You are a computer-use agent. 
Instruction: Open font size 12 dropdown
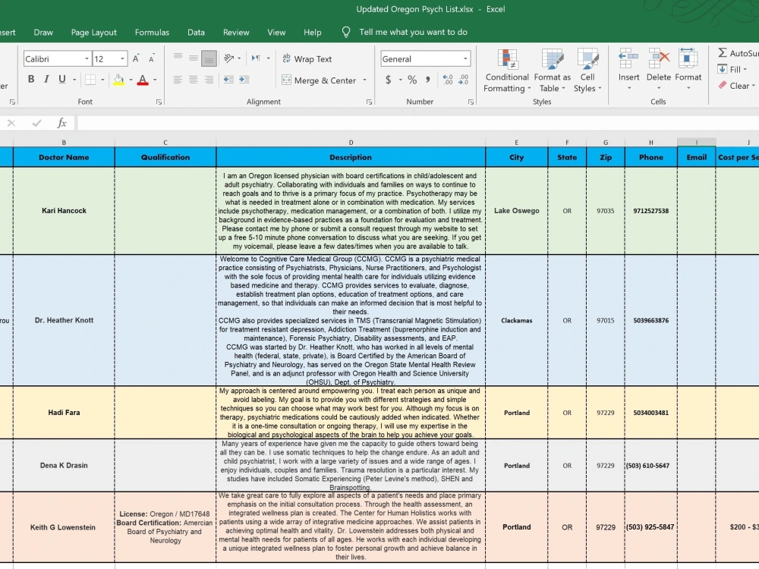coord(122,59)
